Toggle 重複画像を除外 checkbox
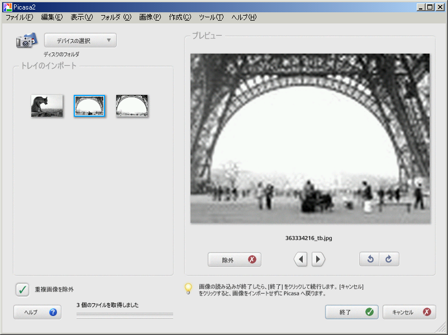Image resolution: width=448 pixels, height=335 pixels. 22,289
